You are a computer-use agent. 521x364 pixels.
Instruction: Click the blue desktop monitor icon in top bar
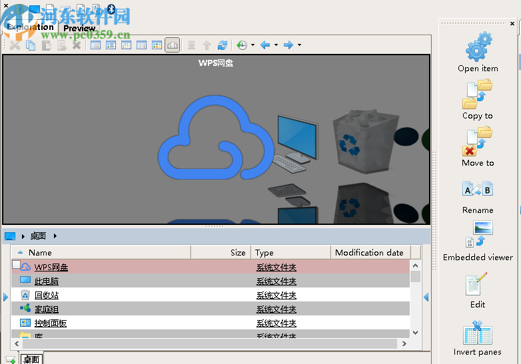click(x=35, y=9)
